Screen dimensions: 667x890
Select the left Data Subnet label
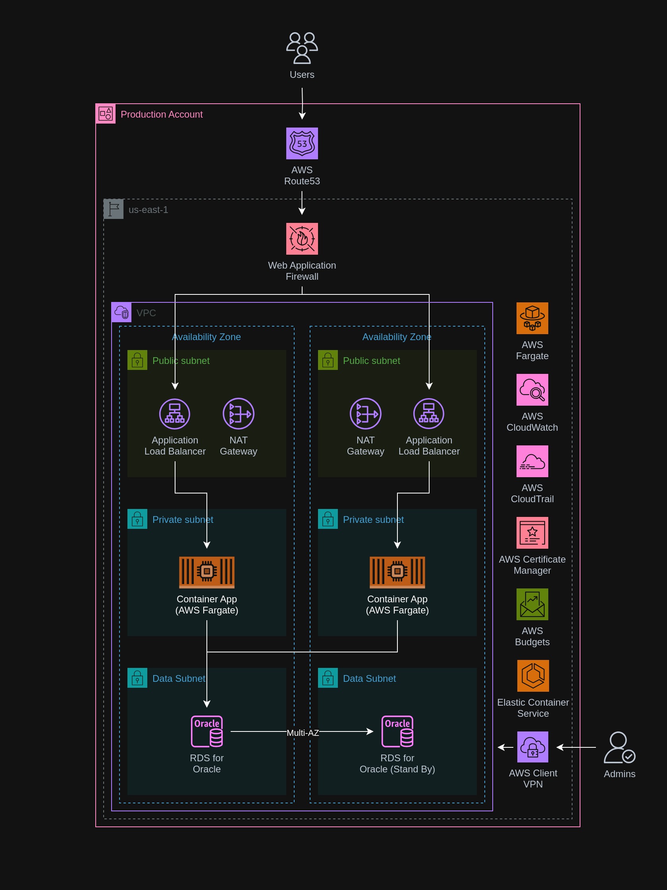click(x=179, y=678)
